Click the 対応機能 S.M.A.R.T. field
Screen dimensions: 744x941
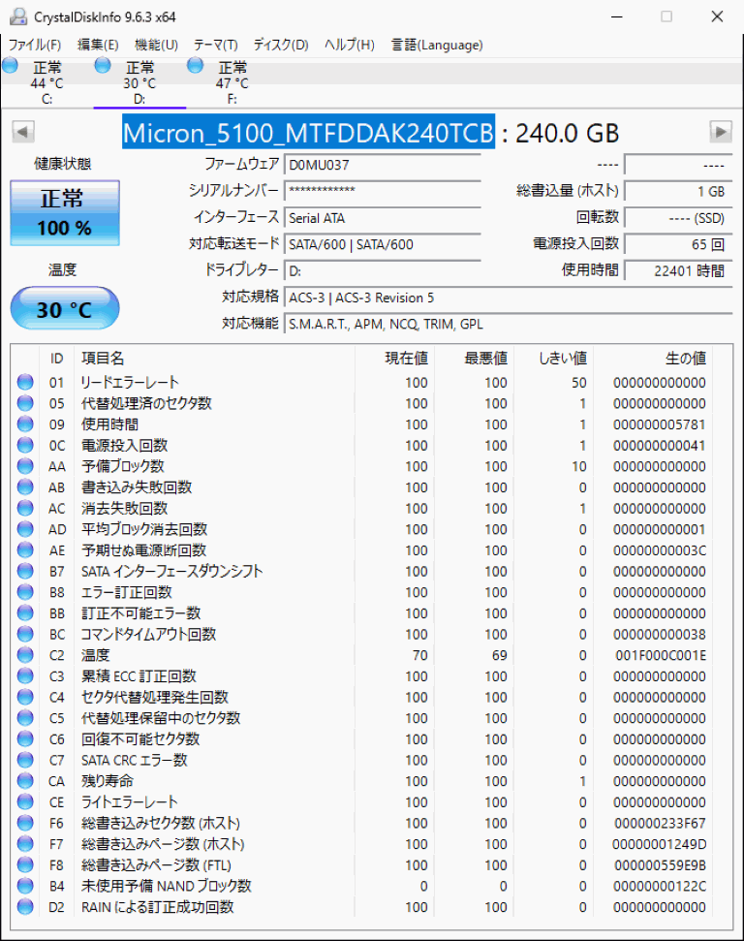tap(509, 324)
